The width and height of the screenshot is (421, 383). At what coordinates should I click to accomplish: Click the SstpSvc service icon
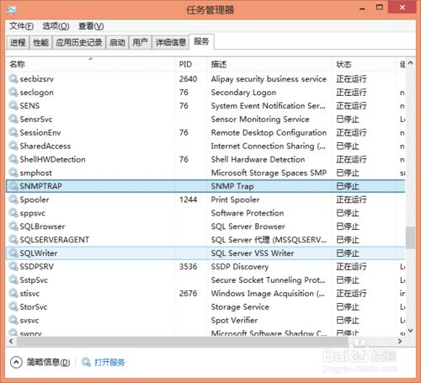pos(13,280)
